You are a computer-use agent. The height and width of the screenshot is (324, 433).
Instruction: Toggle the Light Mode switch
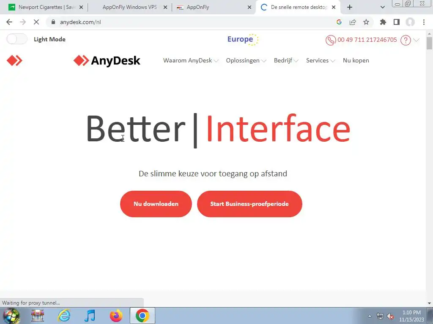coord(17,39)
